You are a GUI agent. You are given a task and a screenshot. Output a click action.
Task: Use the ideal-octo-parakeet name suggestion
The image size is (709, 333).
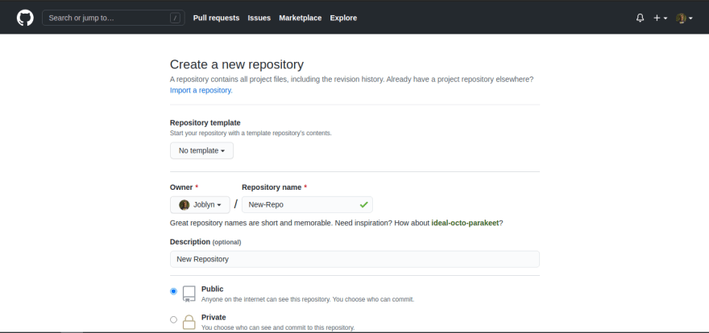point(465,223)
